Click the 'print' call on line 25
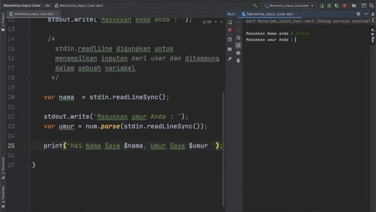 53,145
